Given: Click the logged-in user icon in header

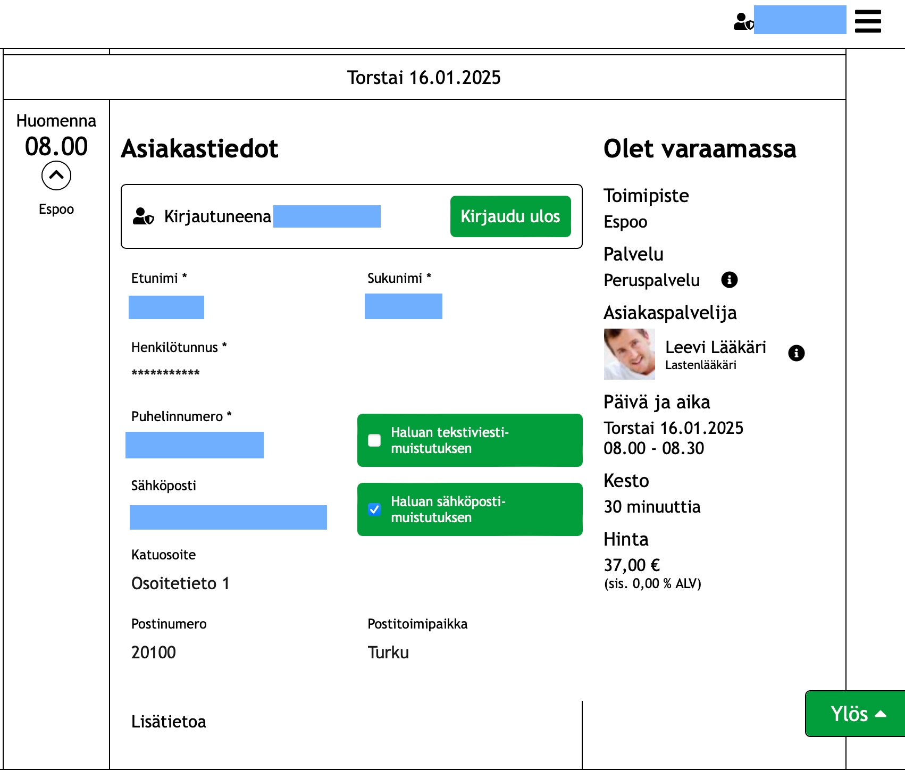Looking at the screenshot, I should (743, 21).
